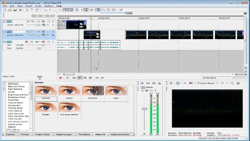The height and width of the screenshot is (141, 250).
Task: Click the Stop transport button
Action: (90, 78)
